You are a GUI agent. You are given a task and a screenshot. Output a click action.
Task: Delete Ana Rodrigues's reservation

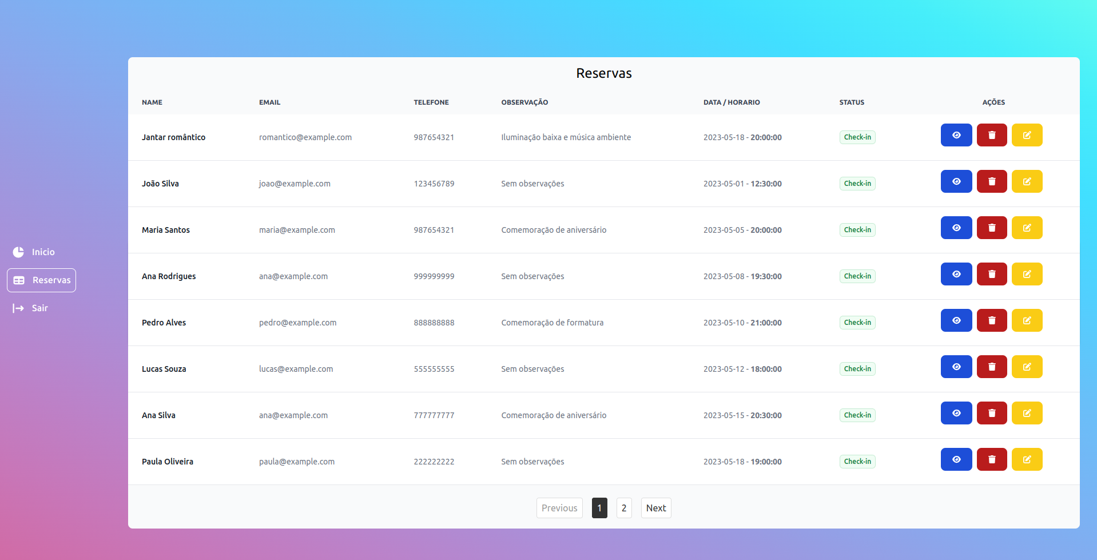click(x=992, y=274)
